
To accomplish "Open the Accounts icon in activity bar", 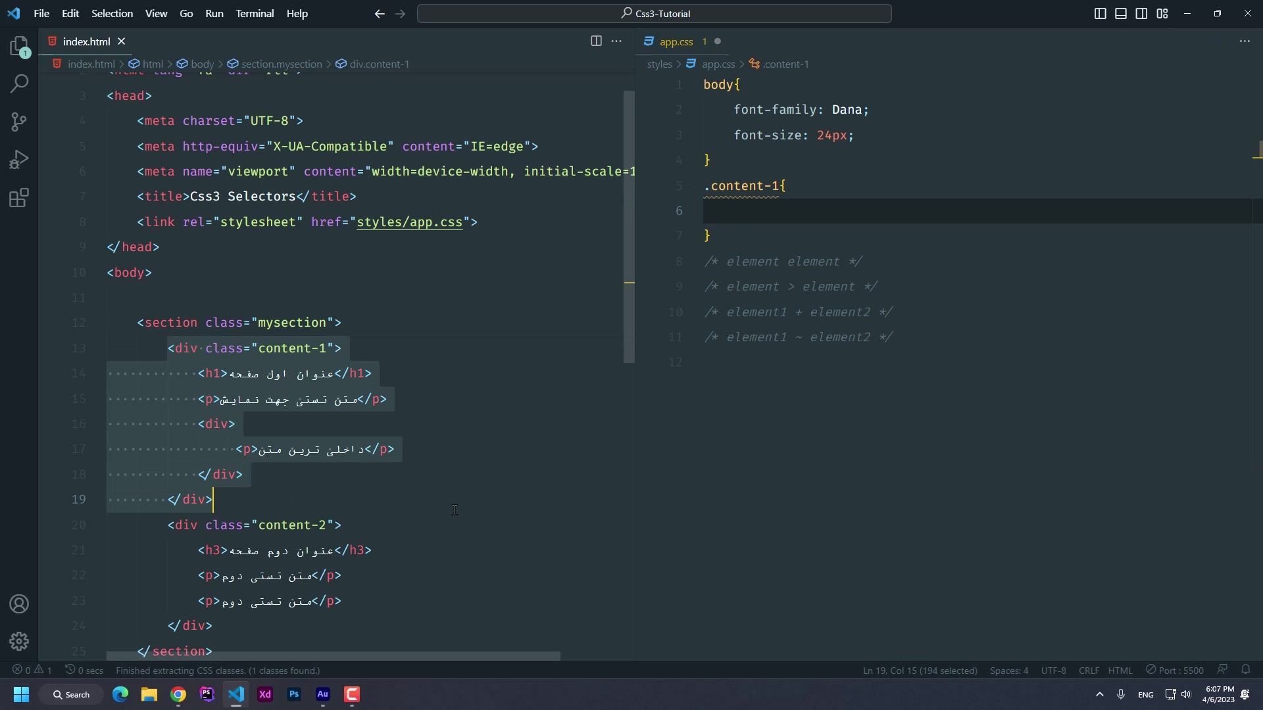I will [19, 604].
